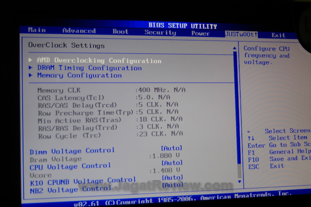The width and height of the screenshot is (311, 207).
Task: Click the Vcore label
Action: pyautogui.click(x=40, y=175)
